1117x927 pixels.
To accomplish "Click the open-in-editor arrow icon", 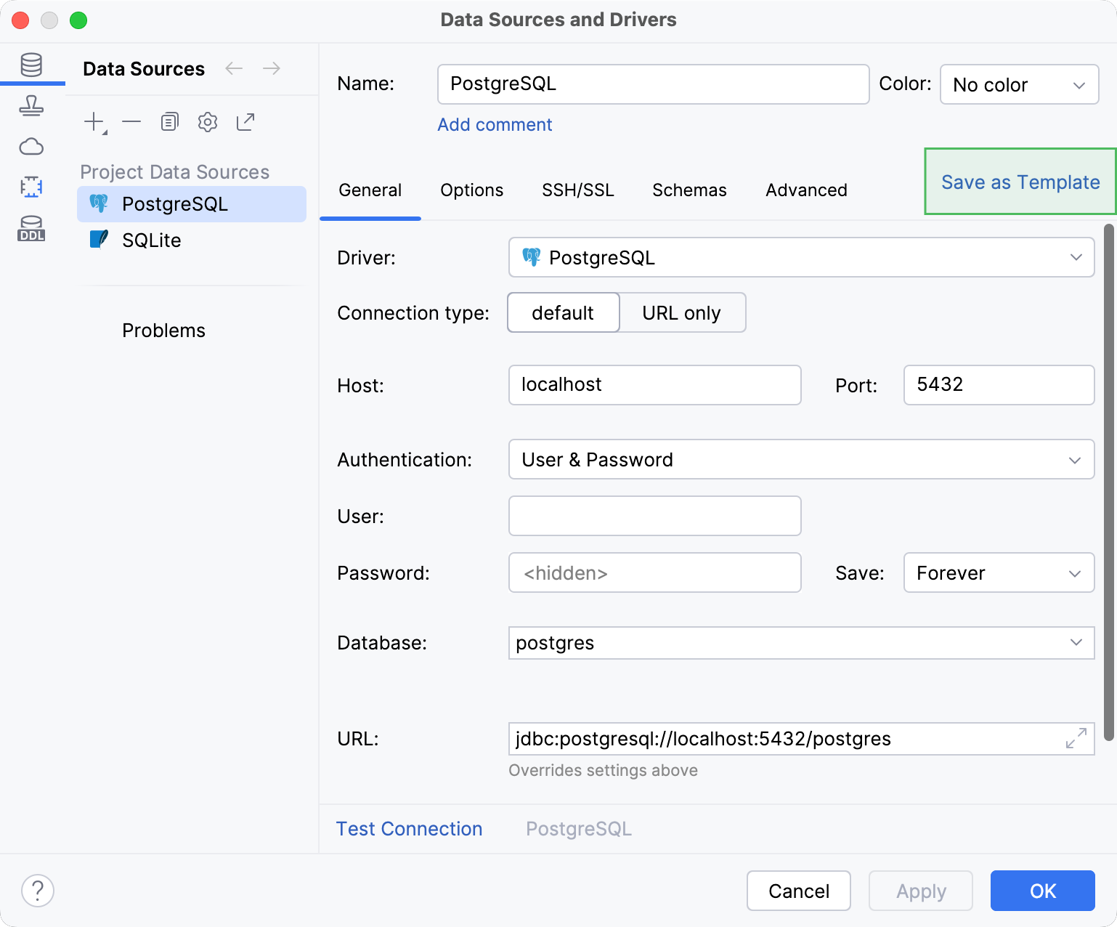I will [245, 121].
